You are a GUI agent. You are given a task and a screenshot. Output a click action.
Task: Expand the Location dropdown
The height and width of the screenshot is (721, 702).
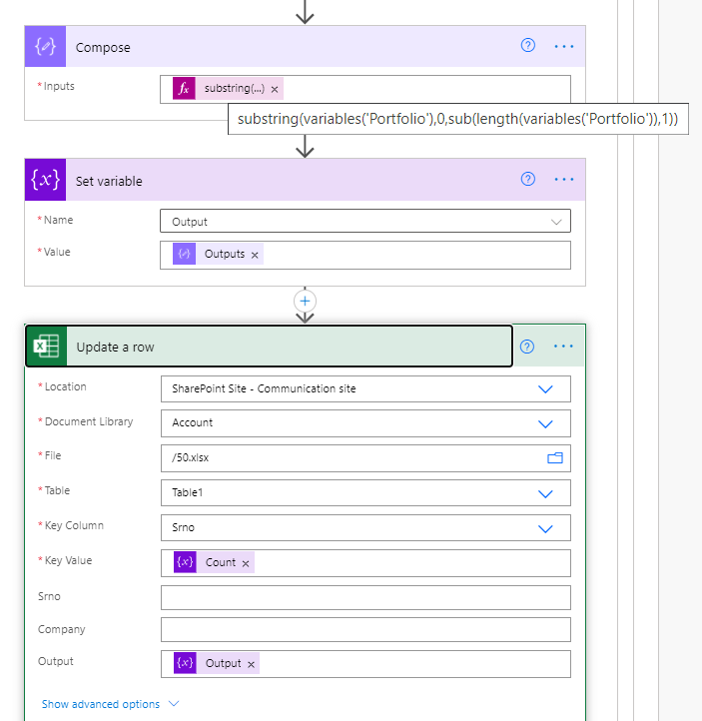pos(545,388)
